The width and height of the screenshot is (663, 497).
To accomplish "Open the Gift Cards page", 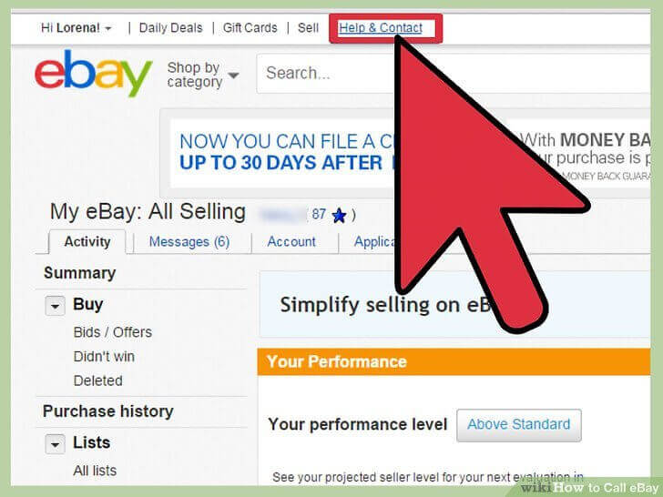I will [x=250, y=28].
